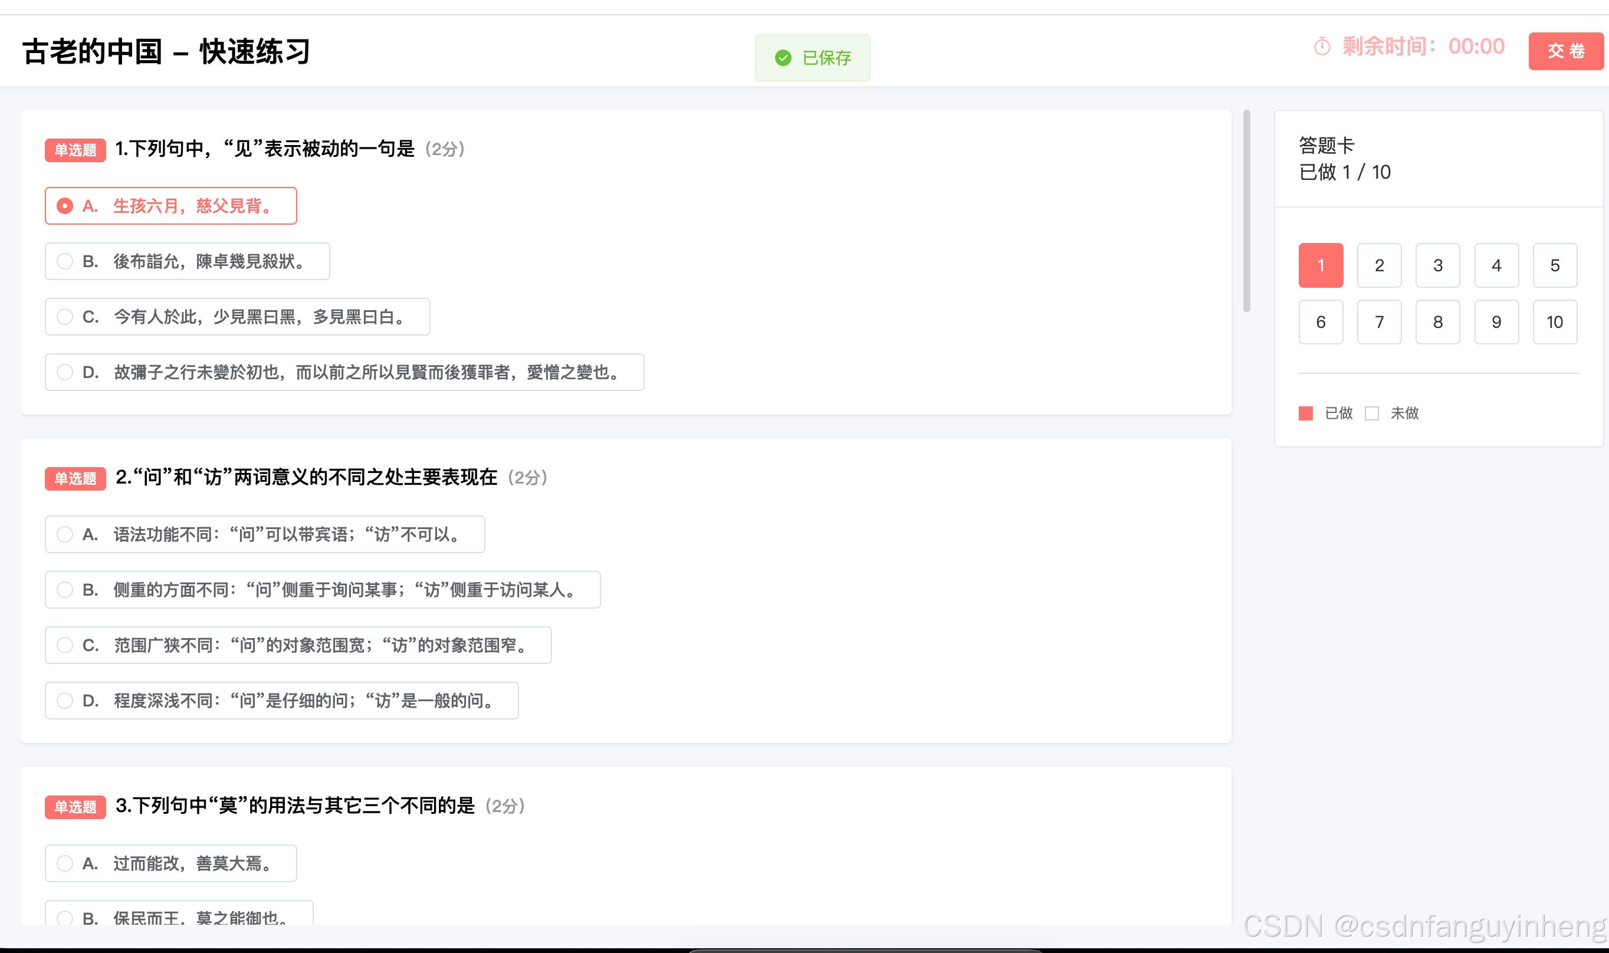Click the 单选题 tag of question 2

(75, 478)
